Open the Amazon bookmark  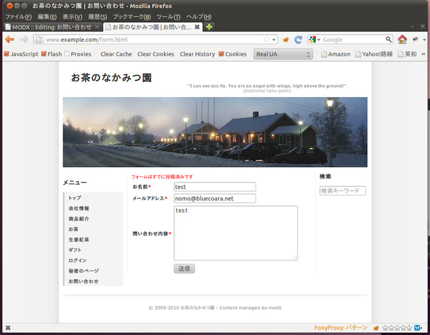335,54
